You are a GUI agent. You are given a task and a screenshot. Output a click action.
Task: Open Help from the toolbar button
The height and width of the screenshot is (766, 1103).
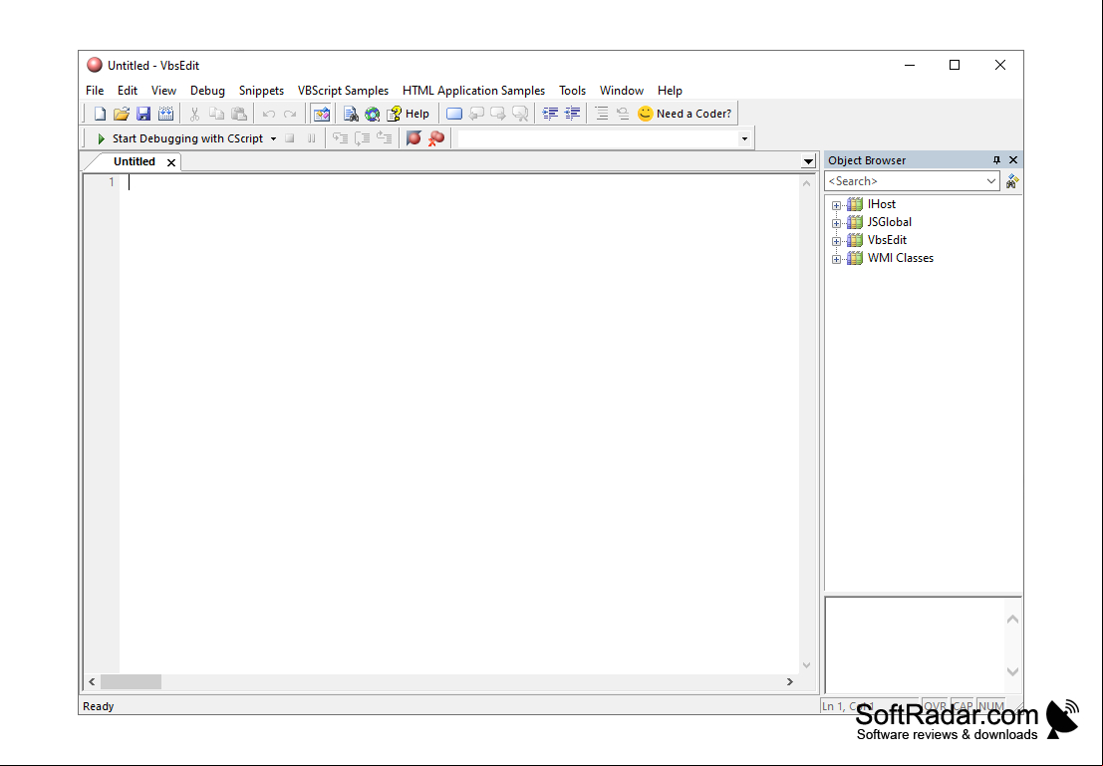click(x=408, y=114)
